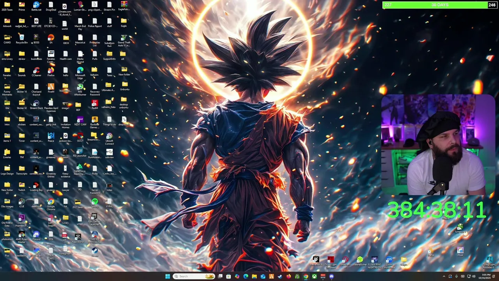Open the XBOX folder
Image resolution: width=499 pixels, height=281 pixels.
(65, 39)
